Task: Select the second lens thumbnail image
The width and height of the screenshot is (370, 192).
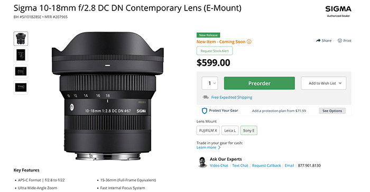Action: [x=21, y=55]
